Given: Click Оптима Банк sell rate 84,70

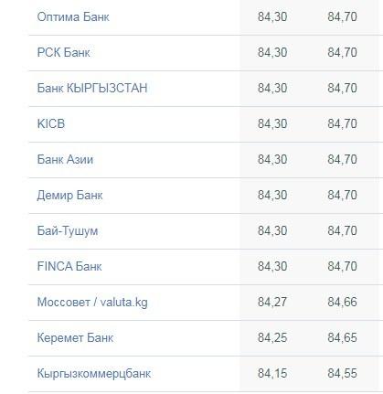Looking at the screenshot, I should tap(342, 16).
